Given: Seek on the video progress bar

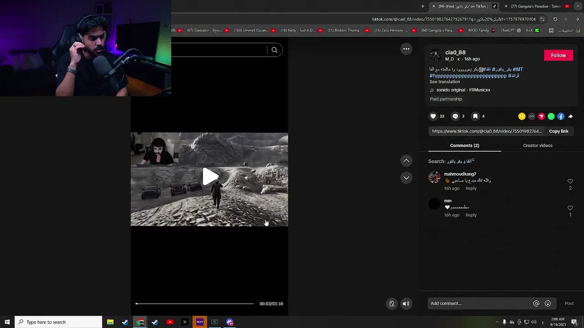Looking at the screenshot, I should click(x=194, y=303).
